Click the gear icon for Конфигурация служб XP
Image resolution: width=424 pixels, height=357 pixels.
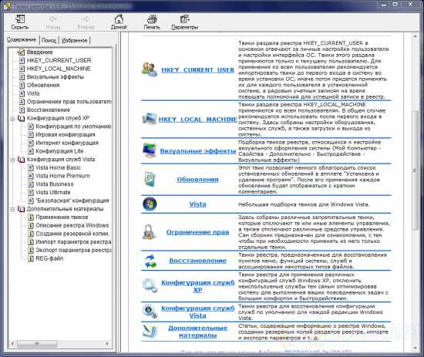pyautogui.click(x=150, y=285)
